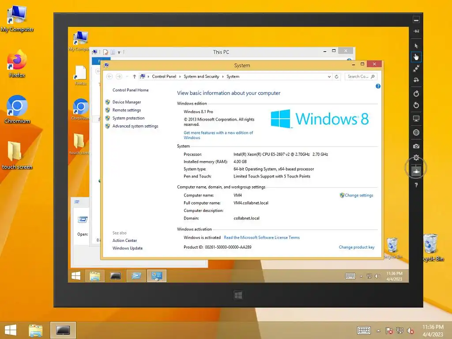Open set location globe icon

pos(416,132)
